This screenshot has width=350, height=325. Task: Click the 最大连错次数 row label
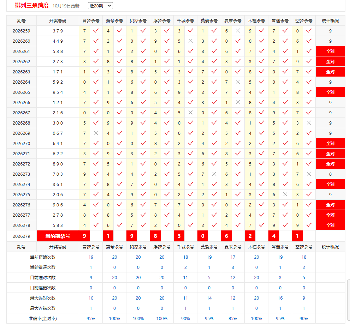pyautogui.click(x=43, y=308)
